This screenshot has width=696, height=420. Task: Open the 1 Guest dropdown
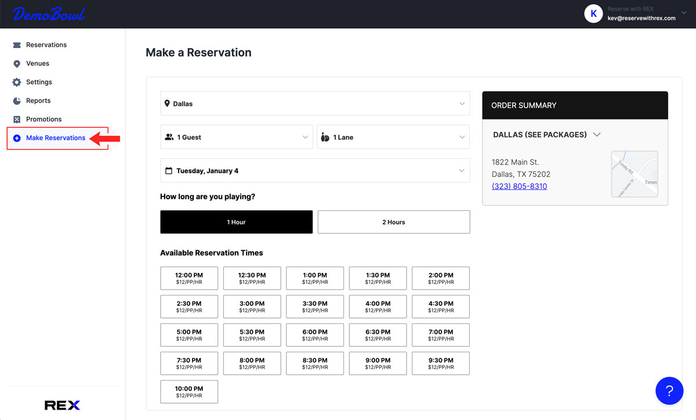[x=236, y=137]
